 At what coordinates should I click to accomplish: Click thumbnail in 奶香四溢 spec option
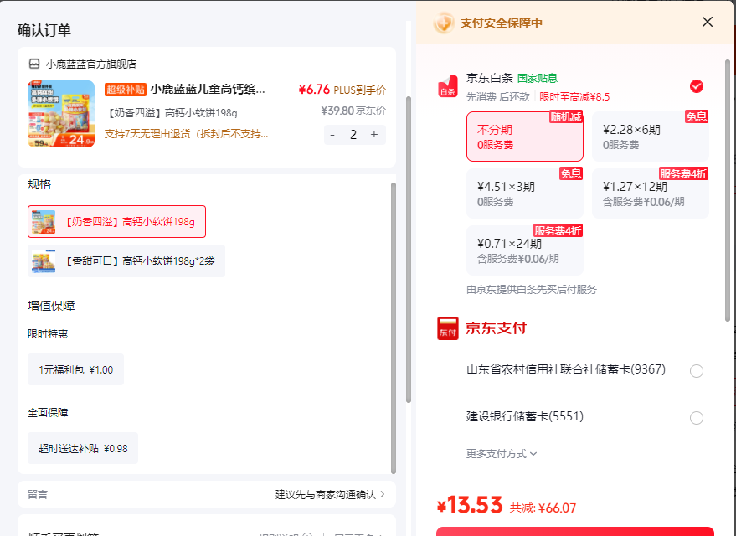pyautogui.click(x=44, y=222)
